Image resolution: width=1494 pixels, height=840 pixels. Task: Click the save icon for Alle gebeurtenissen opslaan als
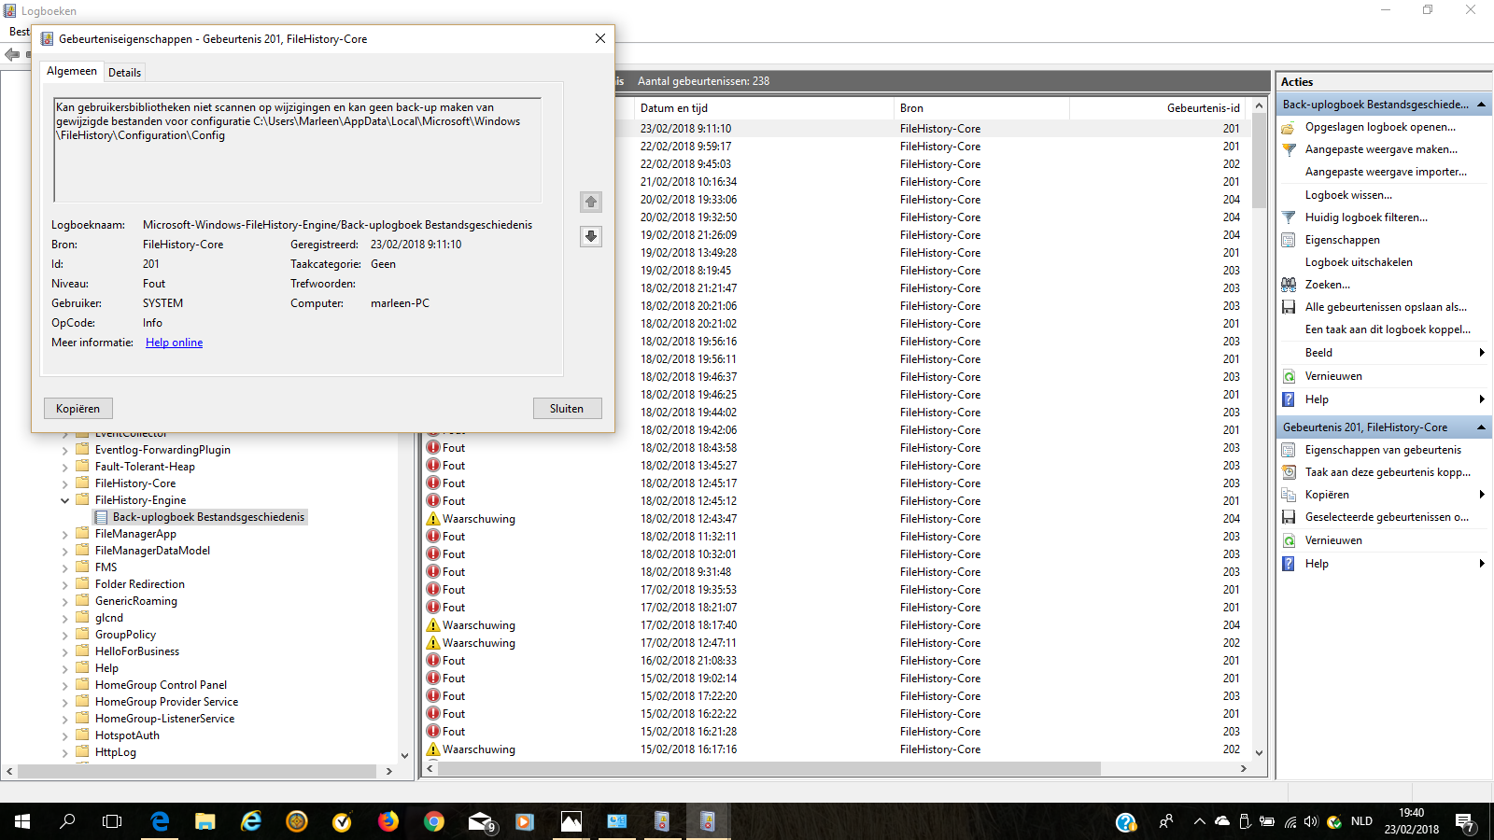(1289, 307)
